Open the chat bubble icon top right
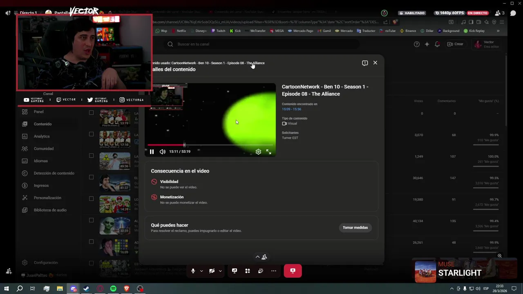523x294 pixels. 513,13
